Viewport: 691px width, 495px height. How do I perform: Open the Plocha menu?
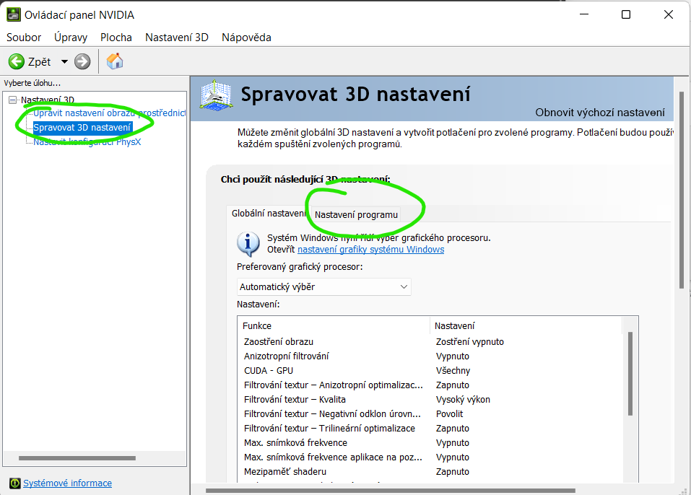click(116, 38)
